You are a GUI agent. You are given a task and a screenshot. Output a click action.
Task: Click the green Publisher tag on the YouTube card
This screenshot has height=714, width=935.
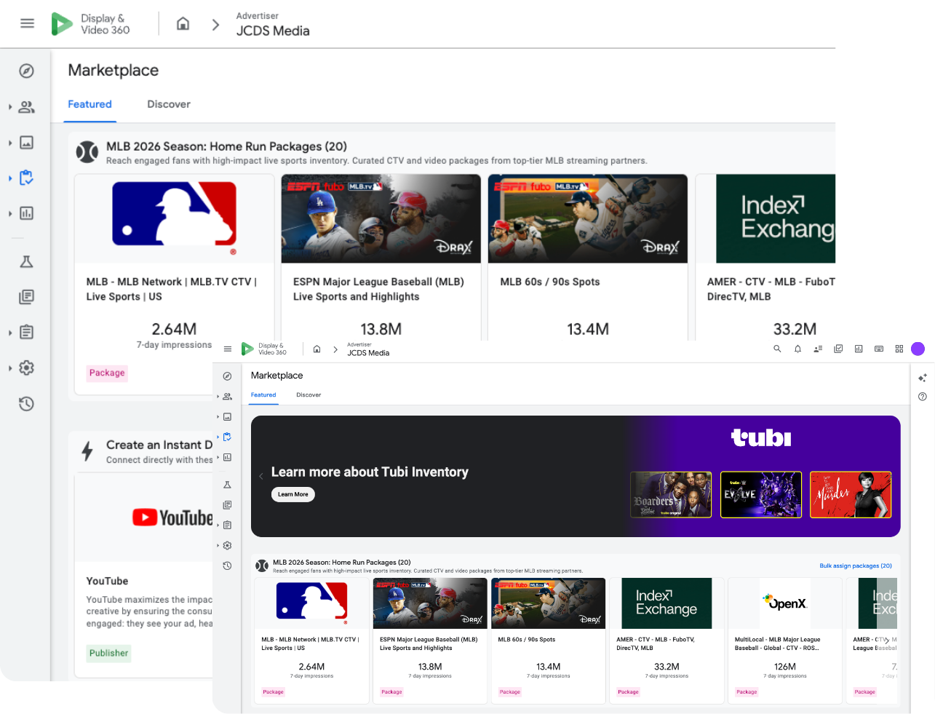point(108,653)
